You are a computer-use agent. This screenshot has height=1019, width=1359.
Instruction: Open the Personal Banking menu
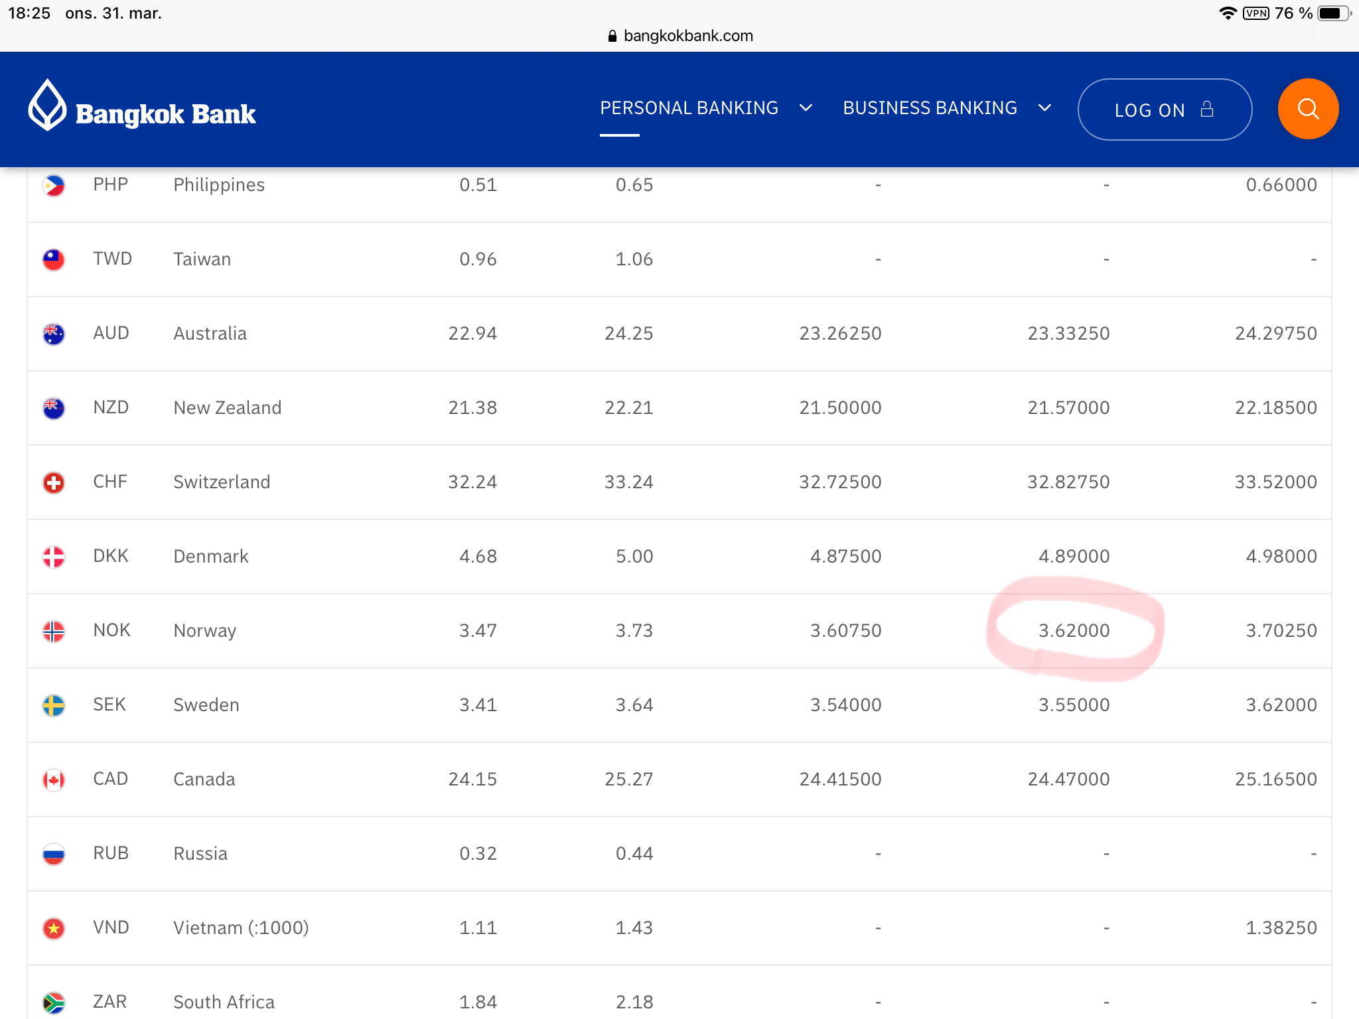pos(689,108)
